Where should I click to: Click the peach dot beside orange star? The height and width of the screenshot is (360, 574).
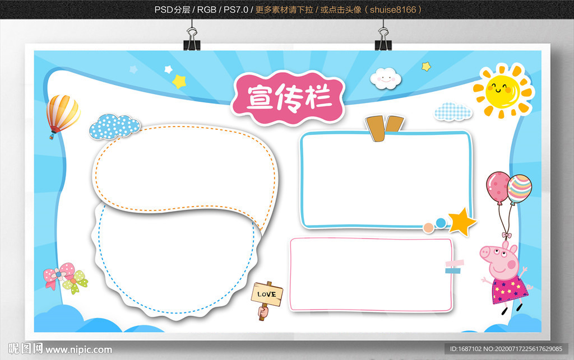click(428, 228)
